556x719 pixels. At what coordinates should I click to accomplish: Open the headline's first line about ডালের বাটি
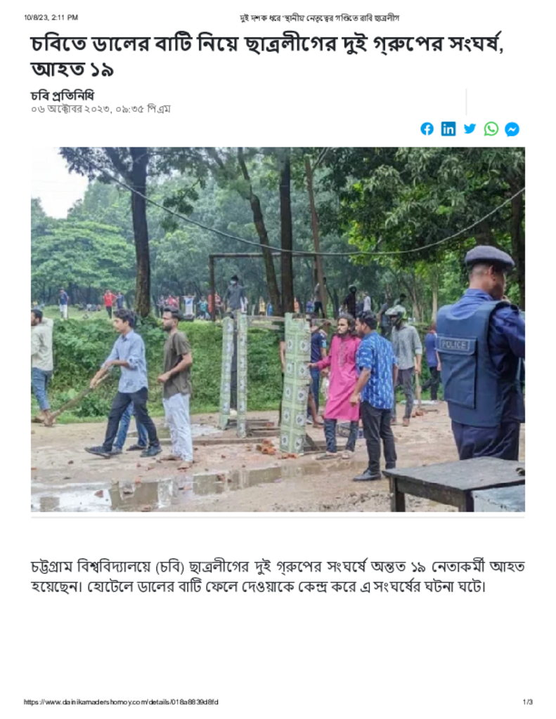[267, 44]
